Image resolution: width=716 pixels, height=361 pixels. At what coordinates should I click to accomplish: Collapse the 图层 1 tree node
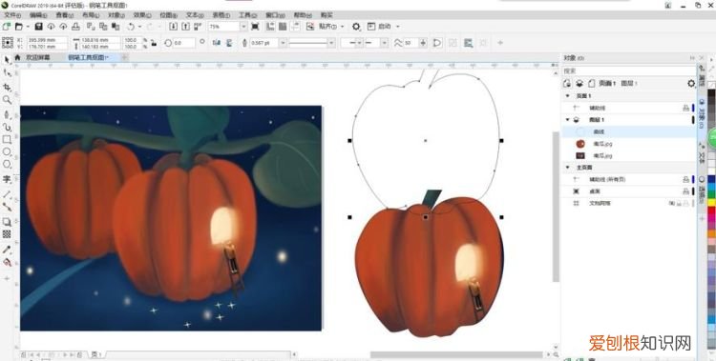point(568,119)
